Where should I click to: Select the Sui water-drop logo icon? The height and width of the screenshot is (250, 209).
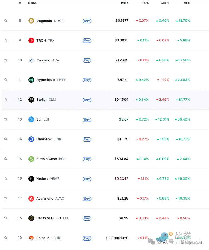click(x=31, y=119)
